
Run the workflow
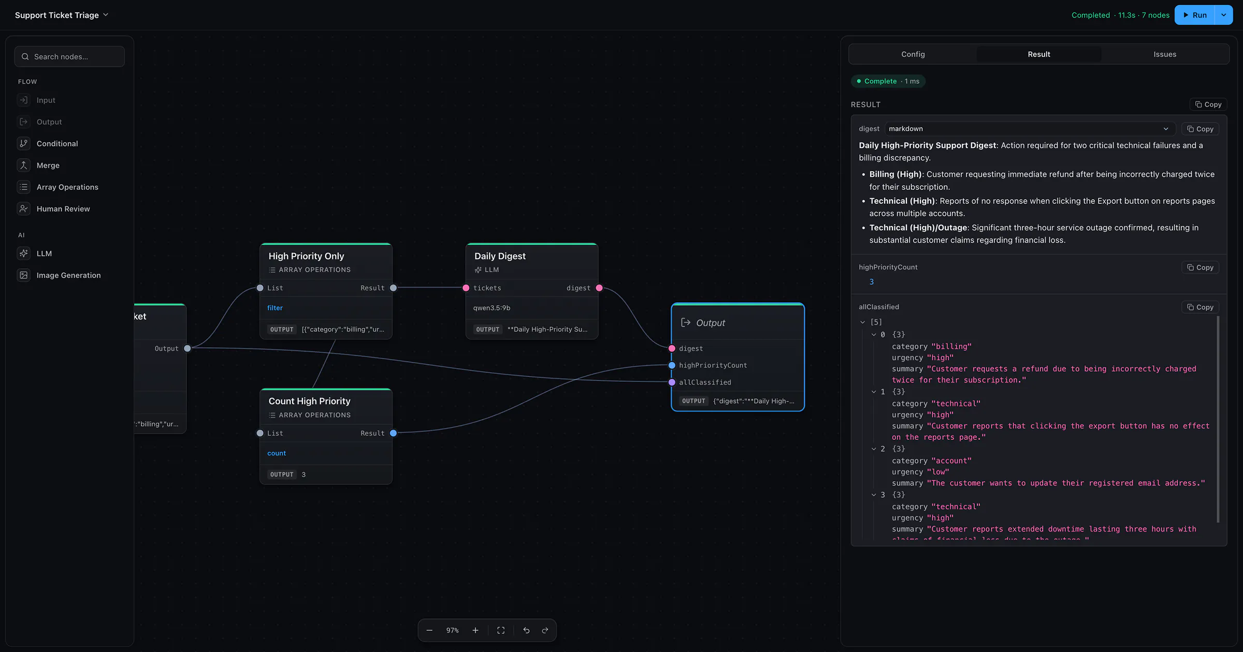(1194, 15)
